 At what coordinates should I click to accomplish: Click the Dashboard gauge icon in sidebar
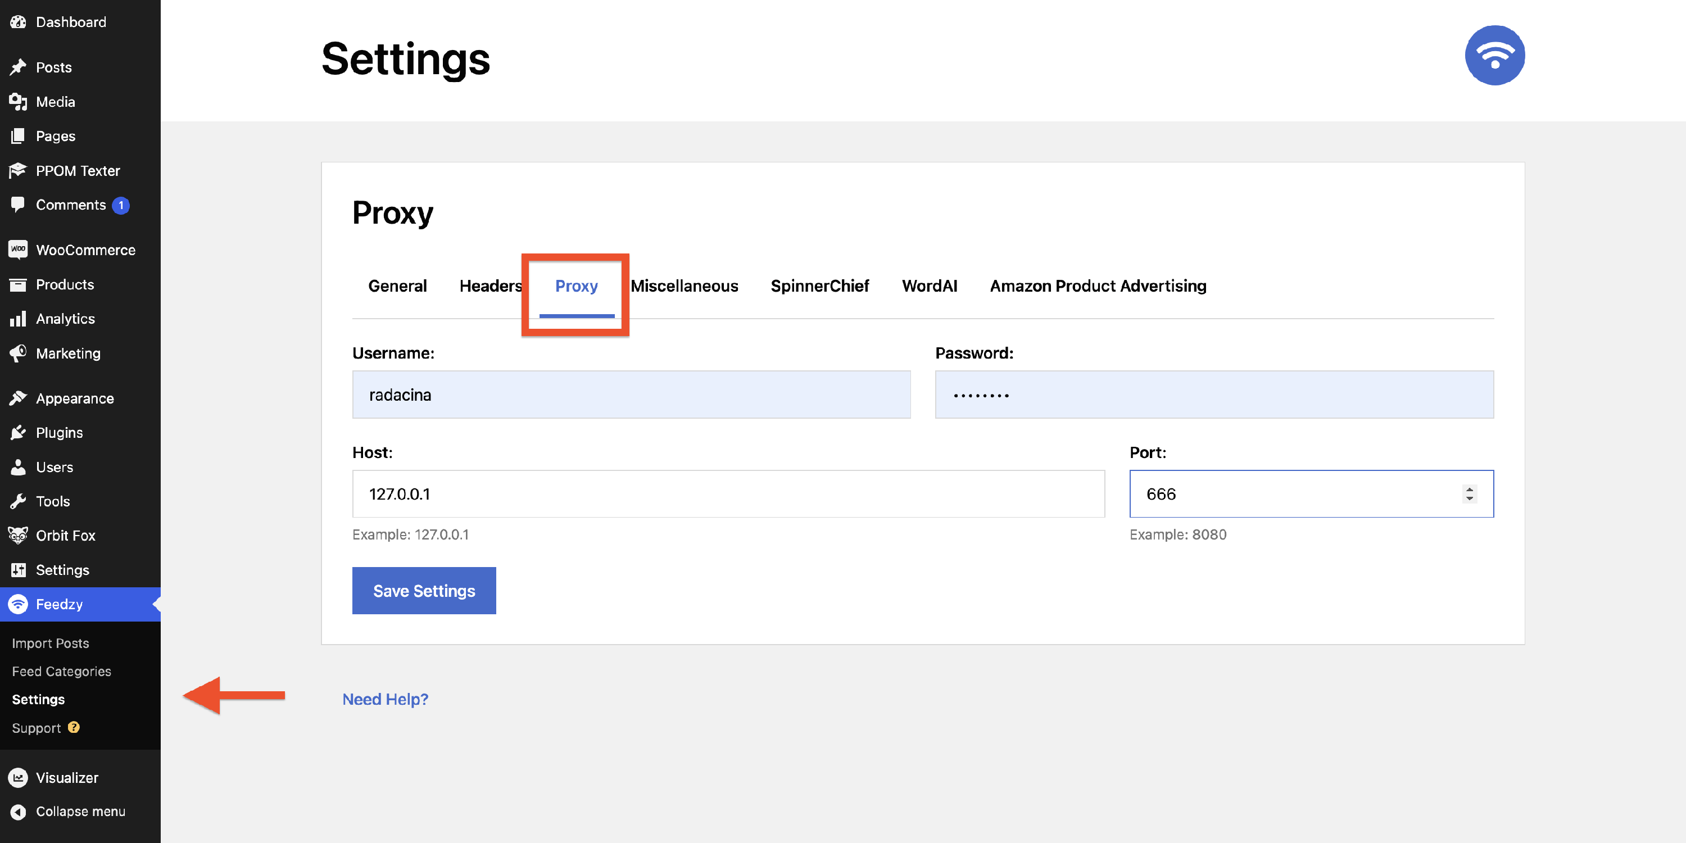click(17, 22)
